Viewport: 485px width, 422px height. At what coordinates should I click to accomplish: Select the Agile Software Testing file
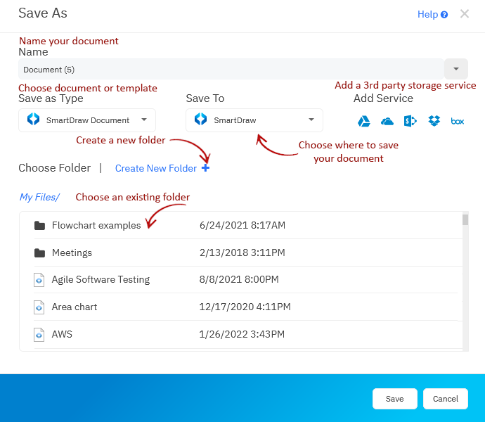click(101, 279)
